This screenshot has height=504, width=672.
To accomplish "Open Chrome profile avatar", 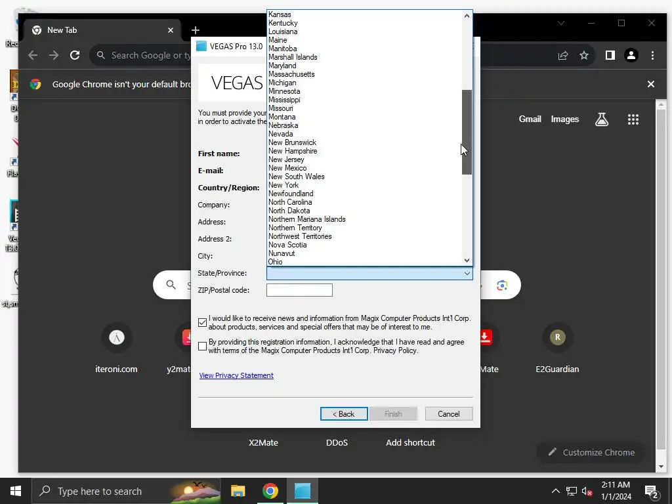I will tap(631, 55).
